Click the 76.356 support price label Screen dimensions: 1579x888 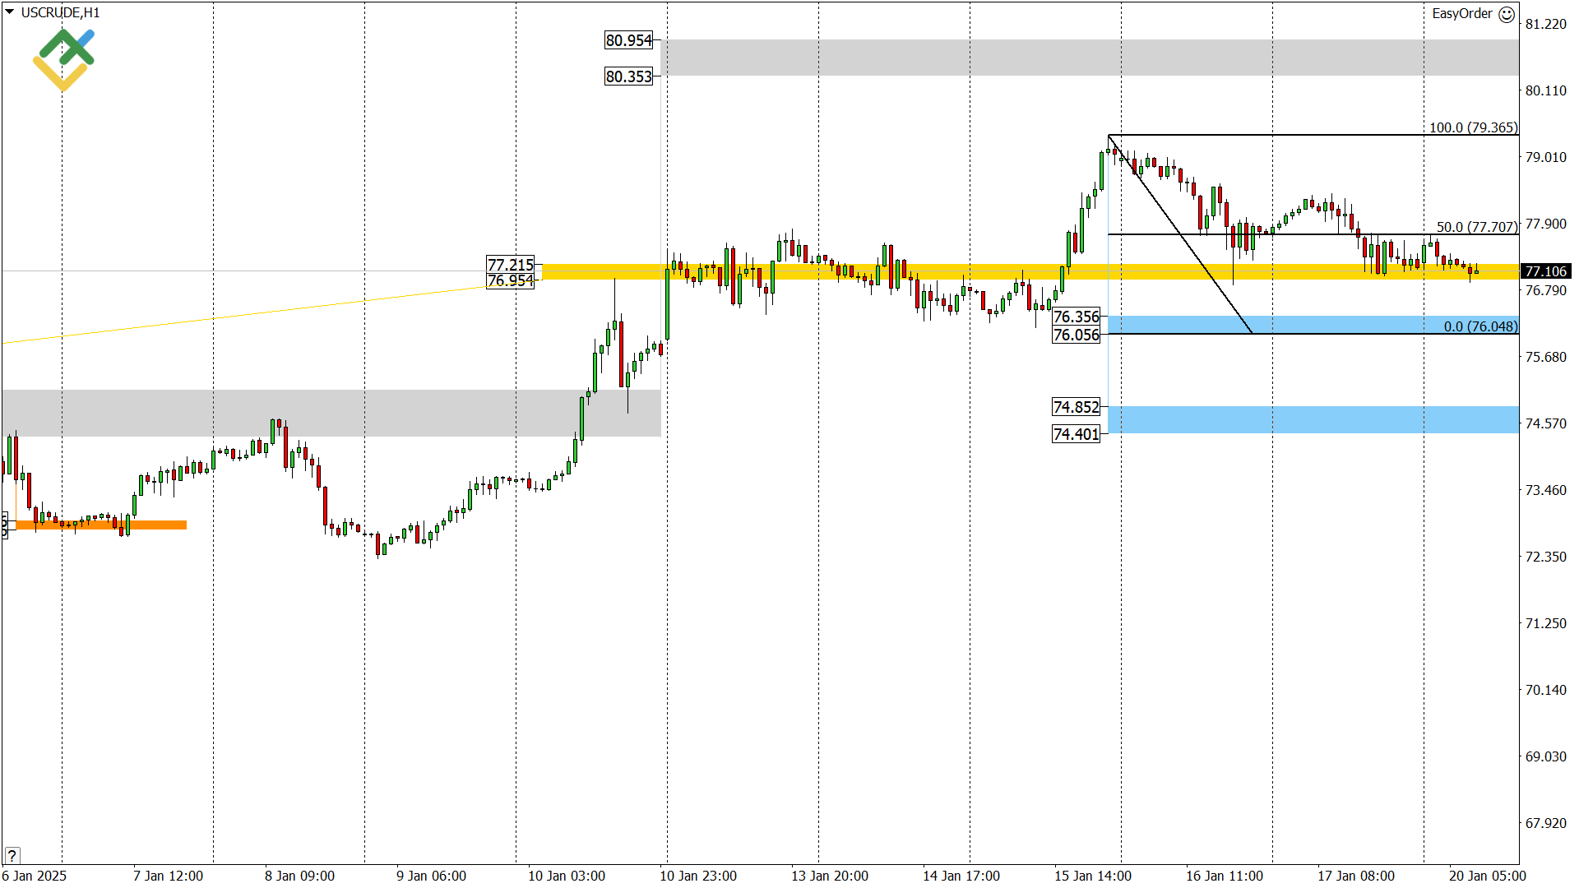pyautogui.click(x=1076, y=317)
